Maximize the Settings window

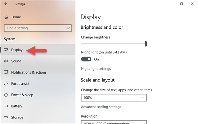tap(182, 4)
